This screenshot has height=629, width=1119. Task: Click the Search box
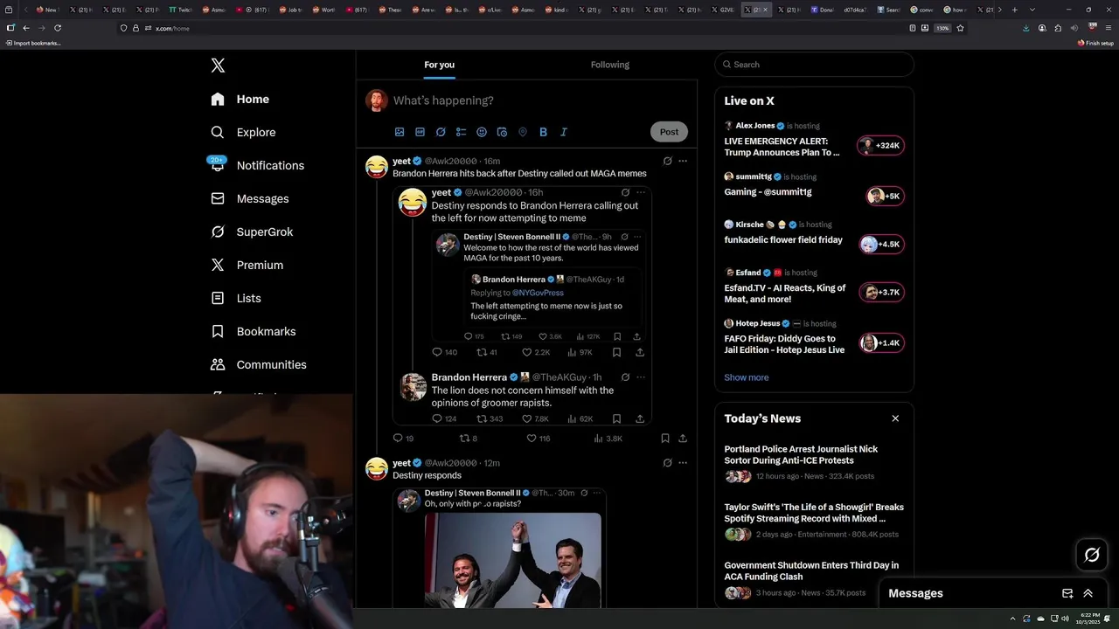(814, 65)
